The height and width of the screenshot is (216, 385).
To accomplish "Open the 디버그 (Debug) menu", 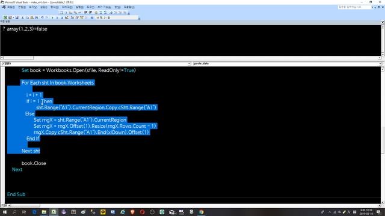I will 67,7.
